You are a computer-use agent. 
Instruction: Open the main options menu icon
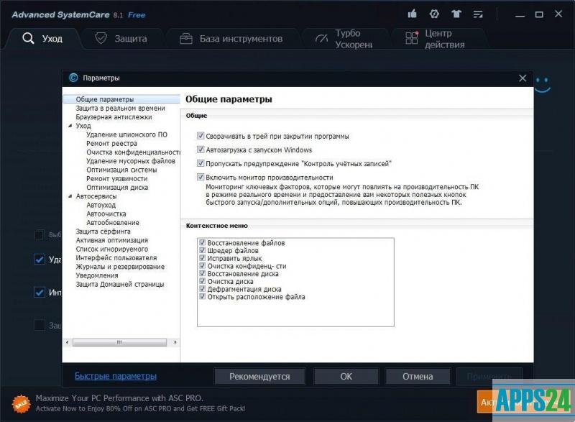pos(478,14)
